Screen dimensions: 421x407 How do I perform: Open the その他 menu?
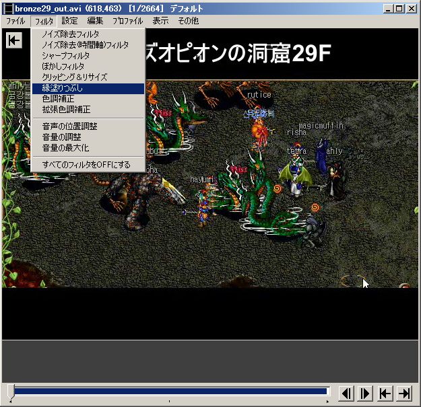189,21
